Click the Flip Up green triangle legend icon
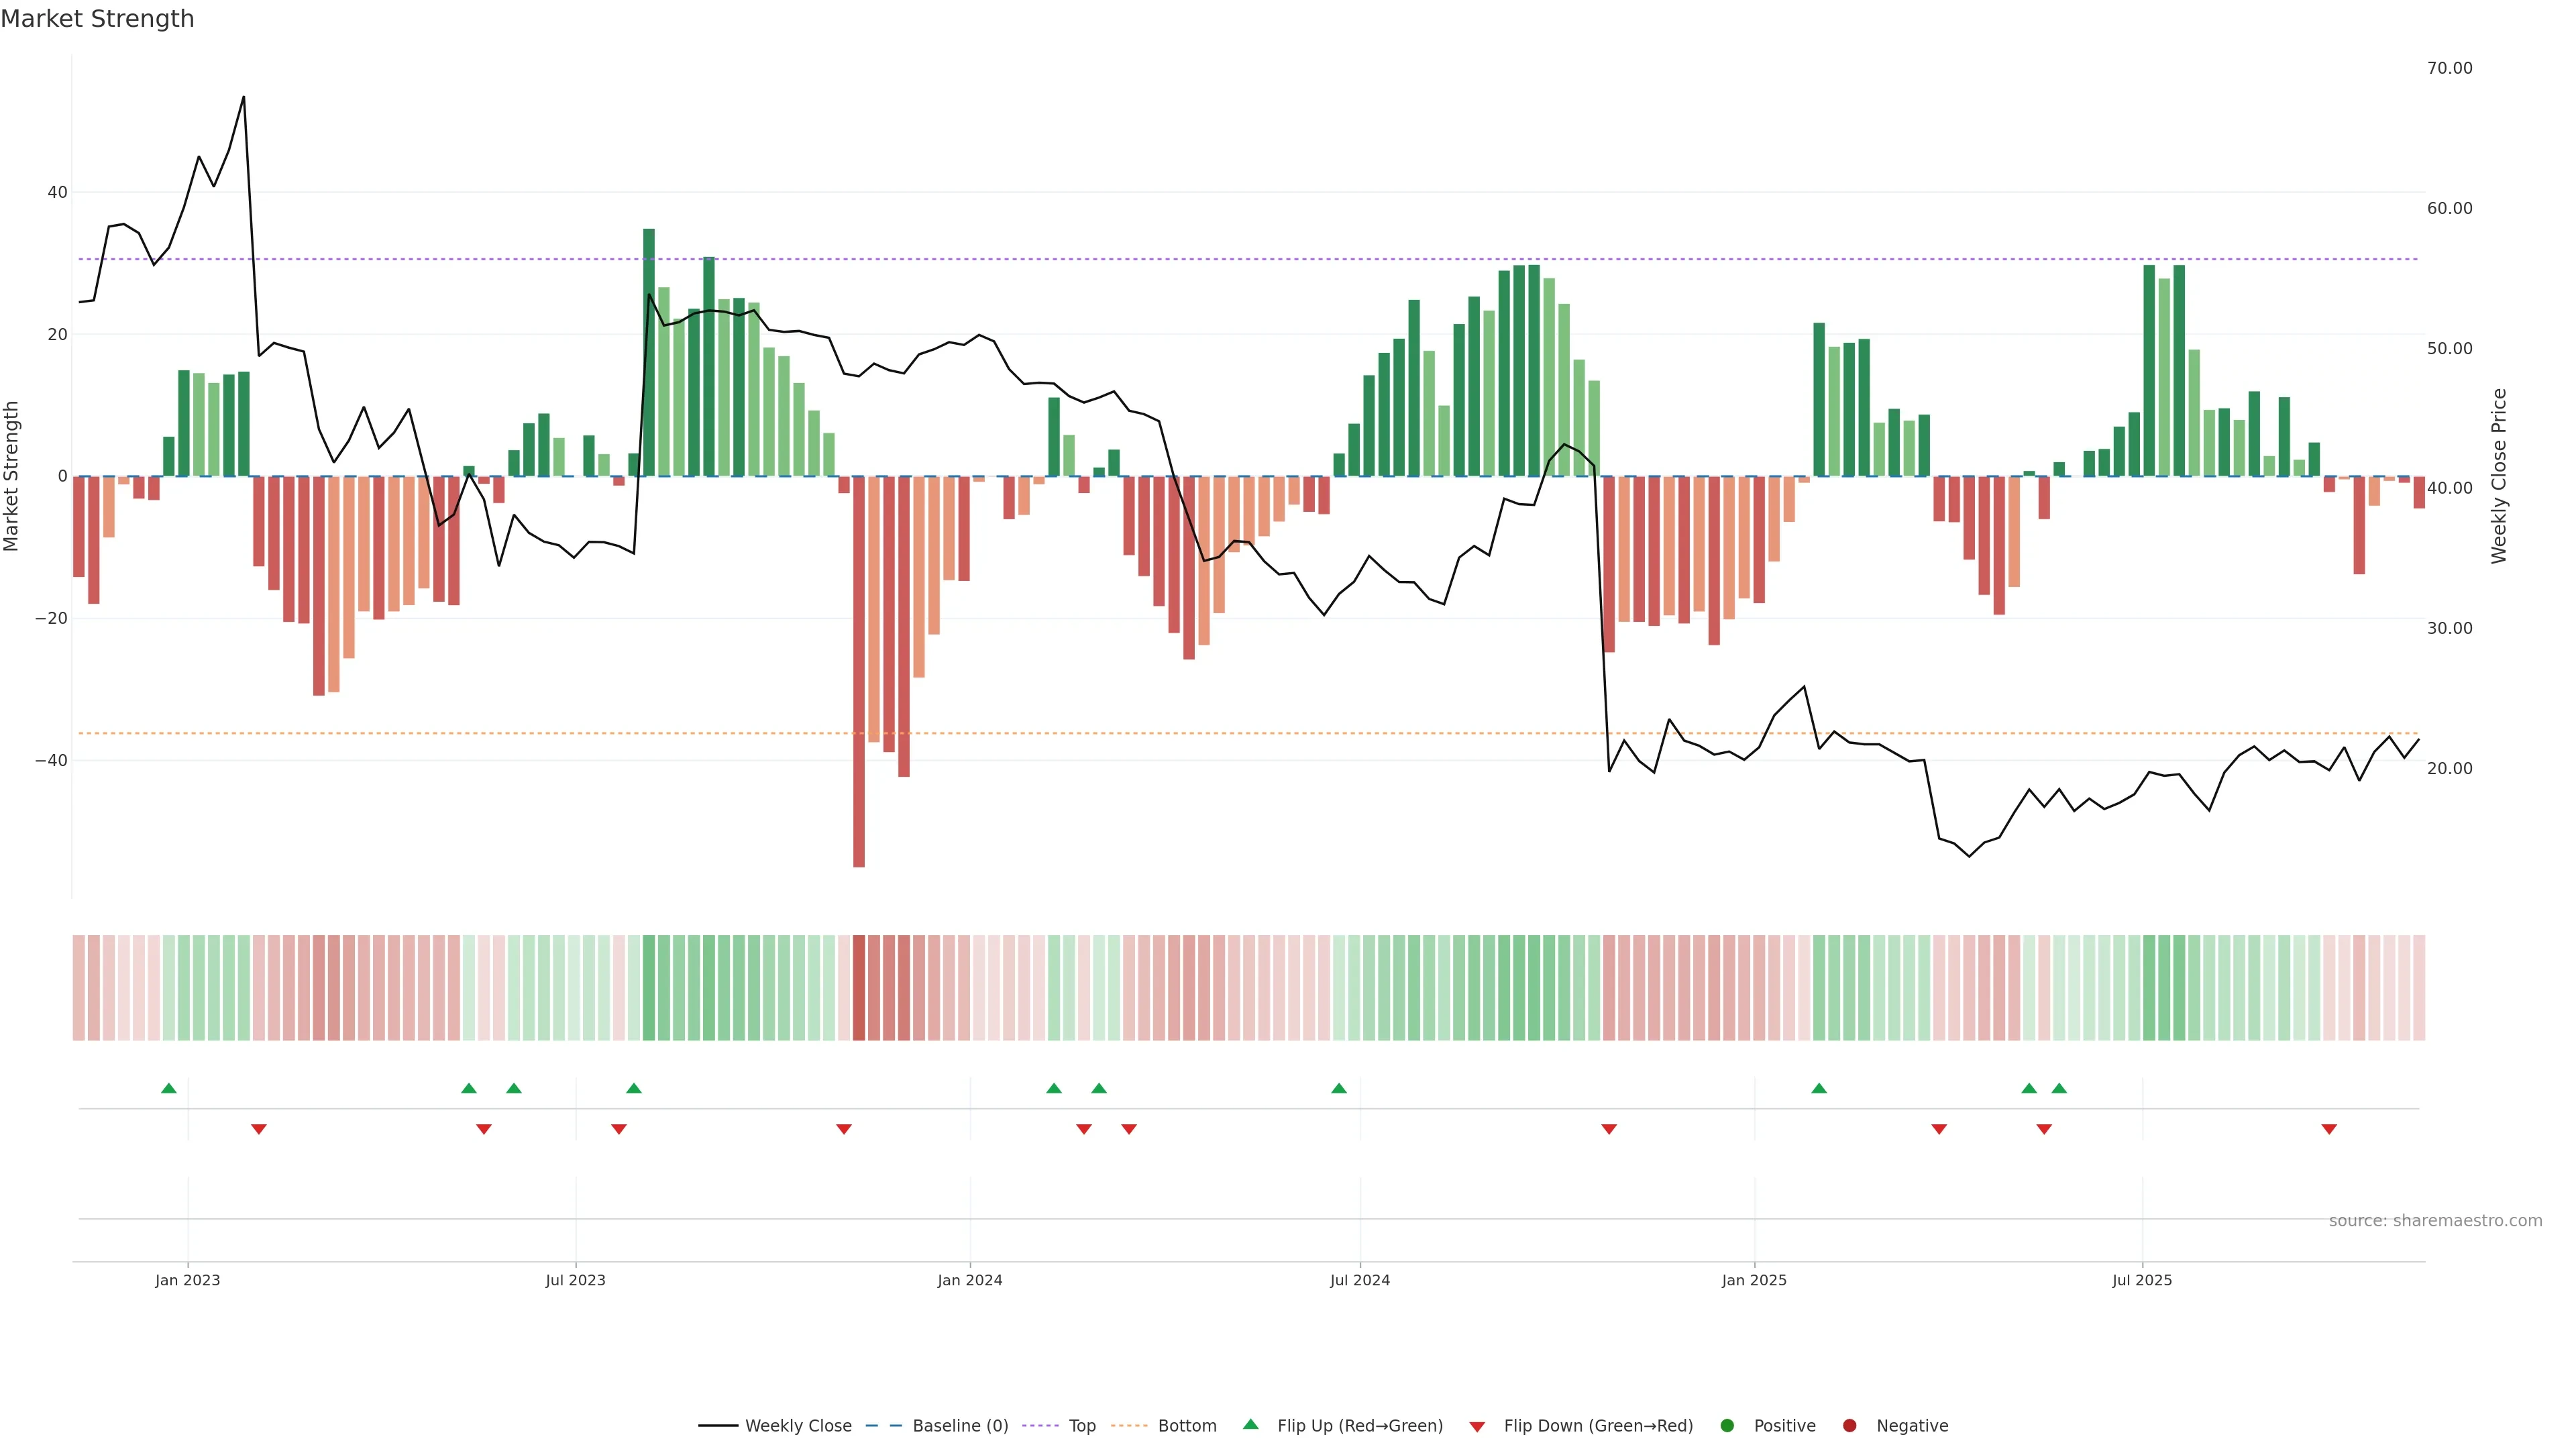This screenshot has width=2576, height=1449. point(1250,1425)
